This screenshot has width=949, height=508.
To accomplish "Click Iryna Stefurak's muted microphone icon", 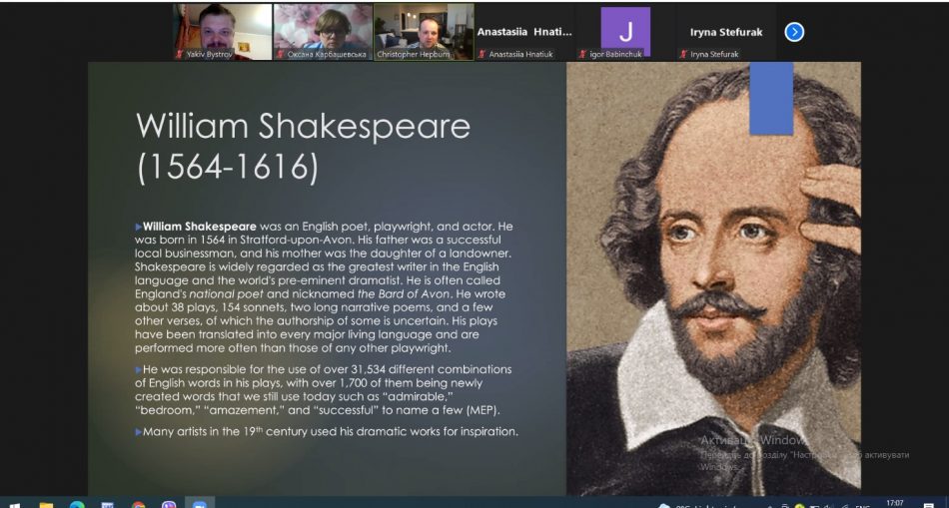I will pos(682,54).
